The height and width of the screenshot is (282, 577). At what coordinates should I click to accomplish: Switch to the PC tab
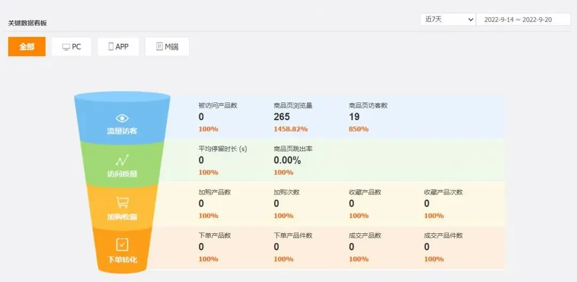pos(72,46)
